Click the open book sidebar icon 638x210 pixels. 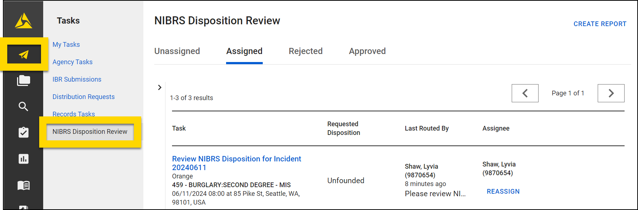(24, 185)
